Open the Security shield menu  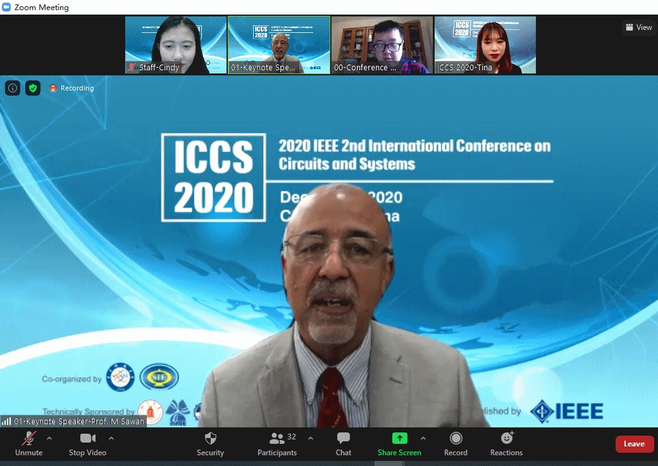click(x=210, y=443)
